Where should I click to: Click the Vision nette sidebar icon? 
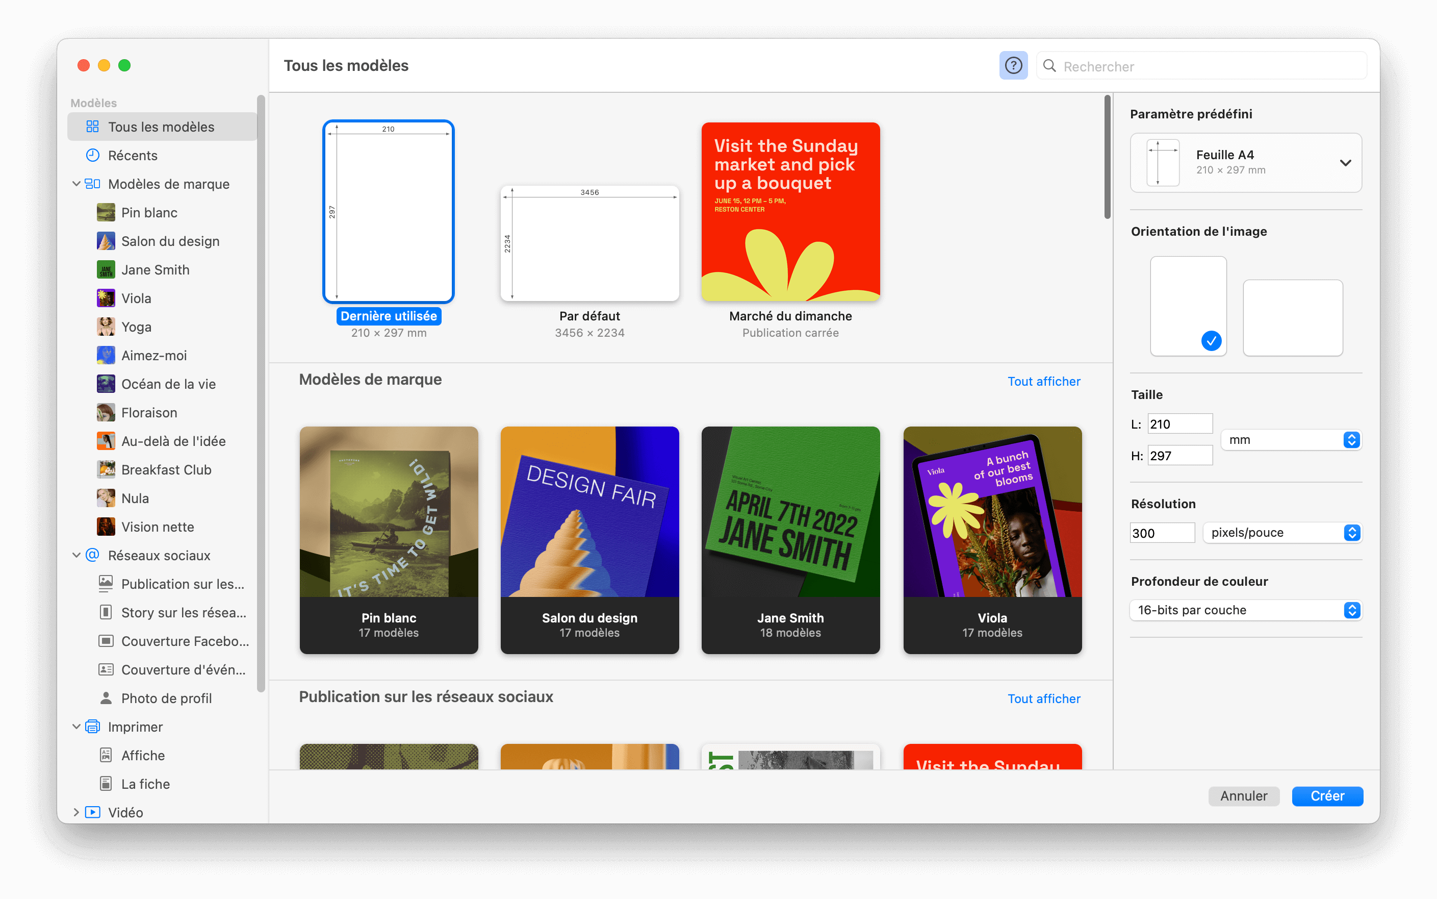pyautogui.click(x=106, y=526)
